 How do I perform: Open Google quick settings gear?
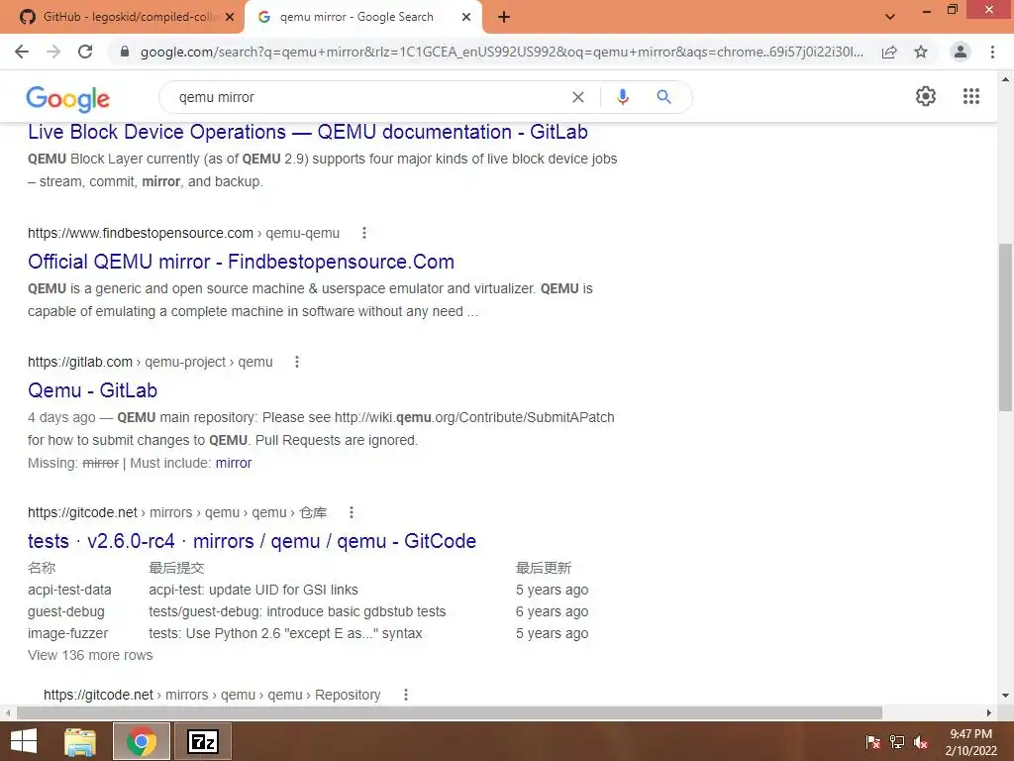[x=926, y=96]
